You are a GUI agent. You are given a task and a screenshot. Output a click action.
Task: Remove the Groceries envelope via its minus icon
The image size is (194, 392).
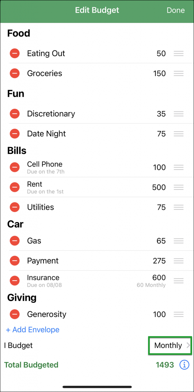coord(15,73)
